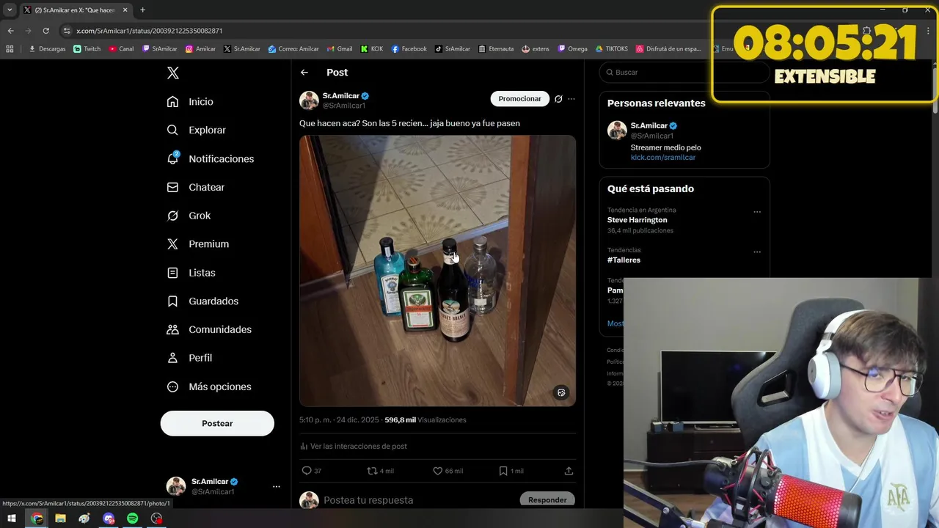Click the Promocionar button
Image resolution: width=939 pixels, height=528 pixels.
point(520,99)
